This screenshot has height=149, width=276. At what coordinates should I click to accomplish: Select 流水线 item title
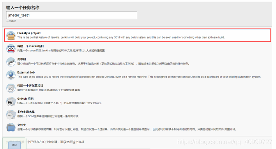(x=21, y=59)
